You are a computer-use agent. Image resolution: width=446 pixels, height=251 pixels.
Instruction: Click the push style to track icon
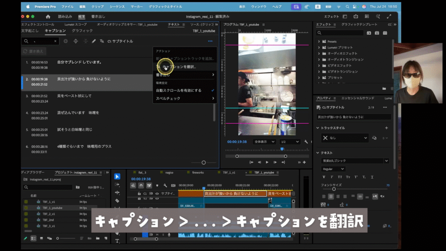tap(374, 138)
